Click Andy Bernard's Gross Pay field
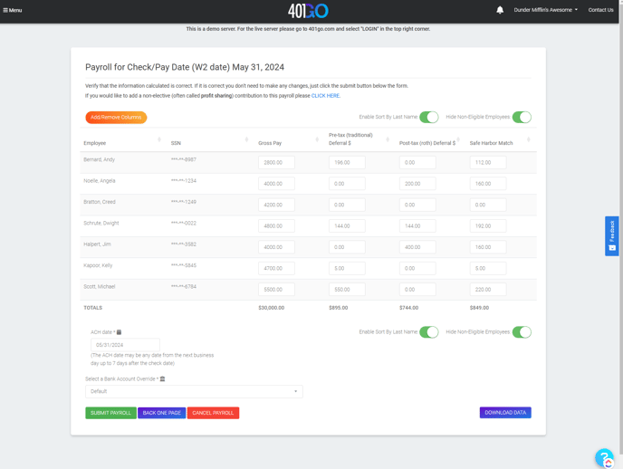The width and height of the screenshot is (623, 469). tap(276, 163)
